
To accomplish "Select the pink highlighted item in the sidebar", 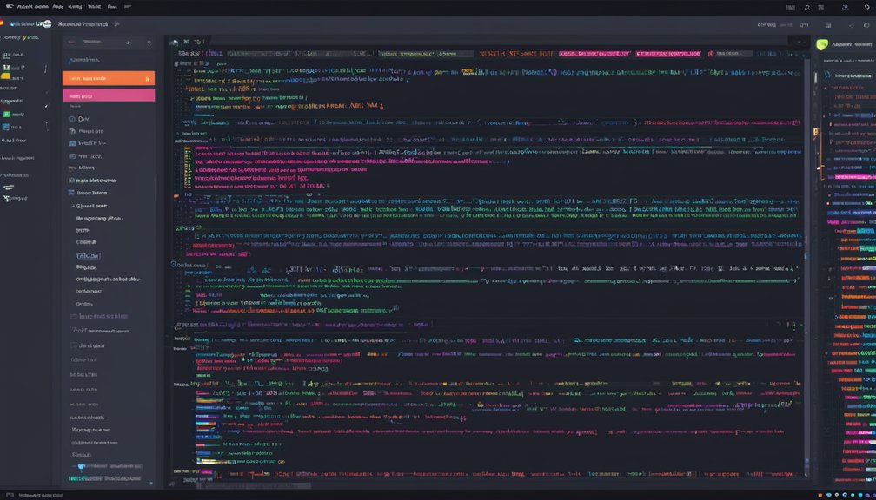I will (x=109, y=95).
